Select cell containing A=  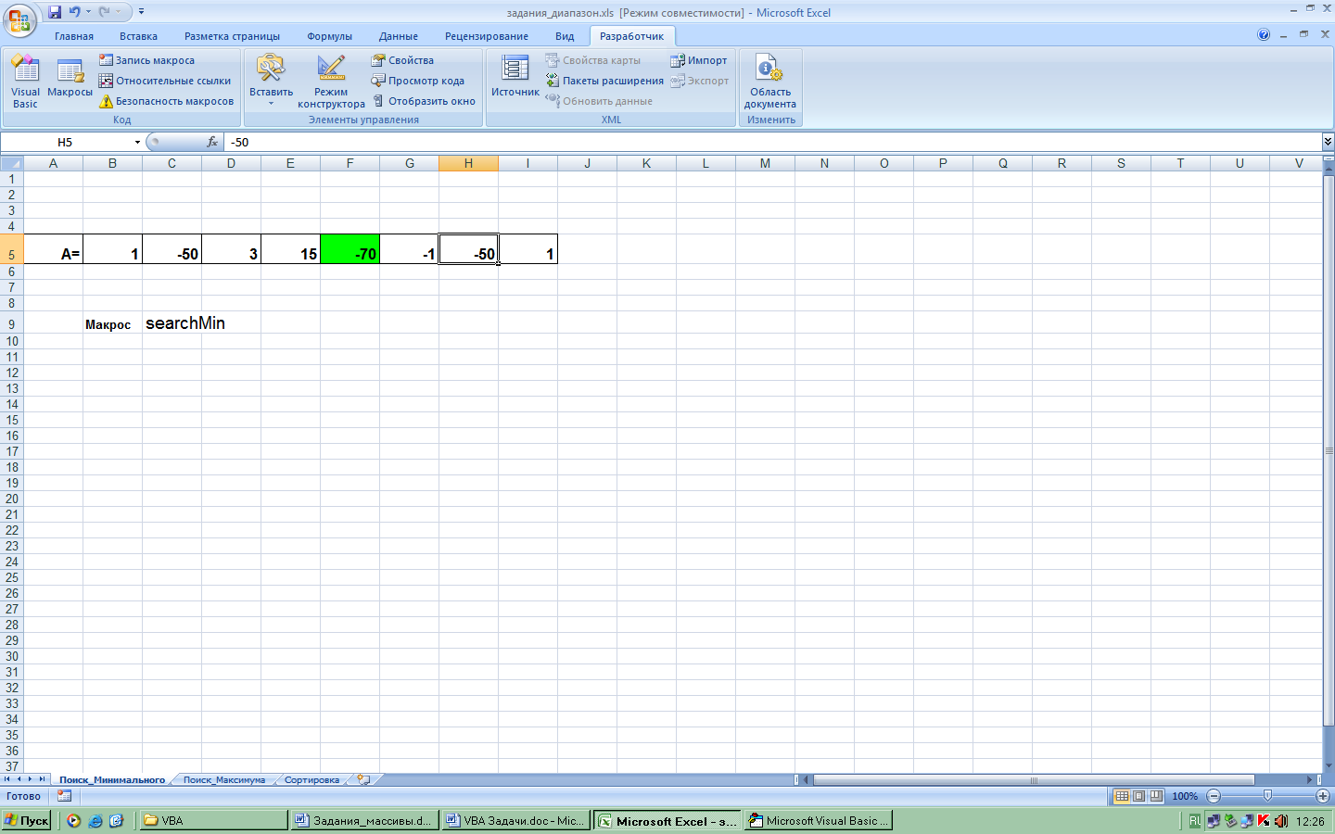click(53, 249)
